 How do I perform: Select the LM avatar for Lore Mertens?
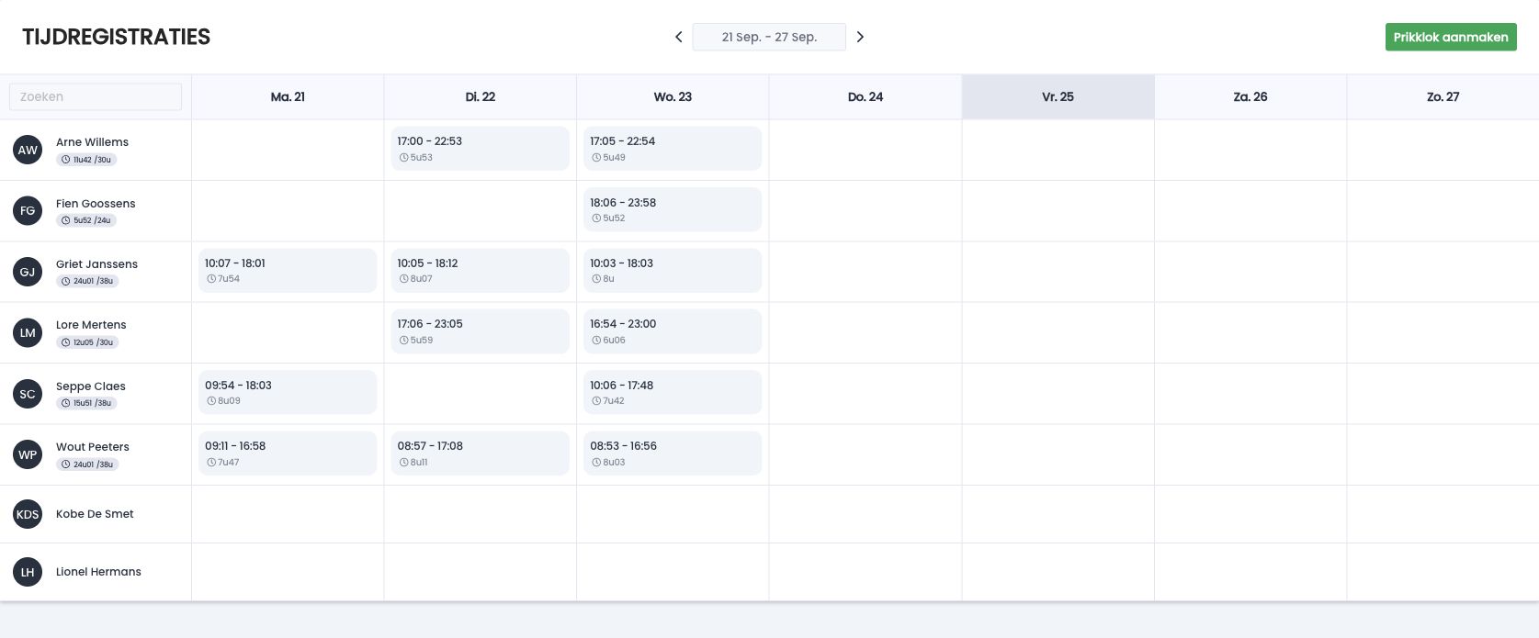click(x=28, y=332)
